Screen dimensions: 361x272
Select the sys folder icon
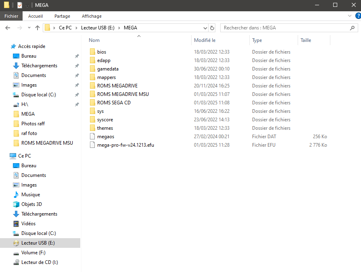(x=92, y=111)
